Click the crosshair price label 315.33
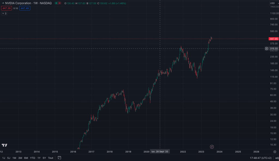Screen dimensions: 279x161 (274, 48)
